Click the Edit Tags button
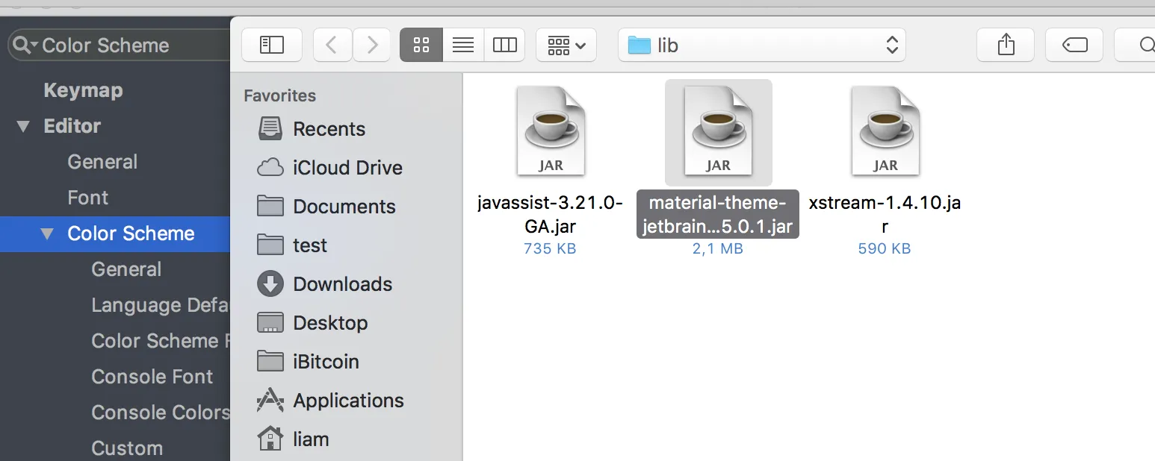 (x=1074, y=46)
